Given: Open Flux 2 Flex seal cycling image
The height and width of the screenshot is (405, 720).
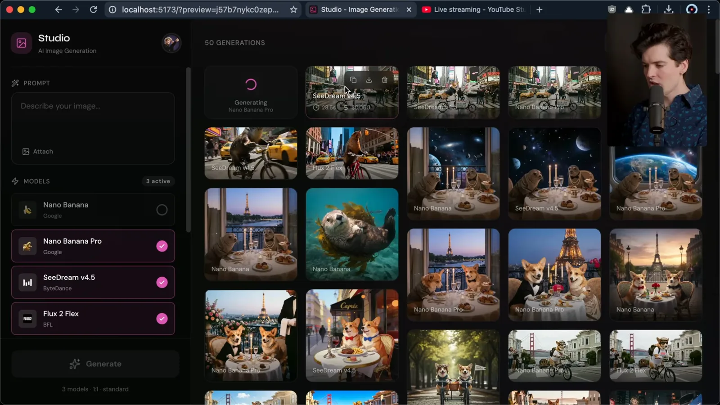Looking at the screenshot, I should [352, 153].
